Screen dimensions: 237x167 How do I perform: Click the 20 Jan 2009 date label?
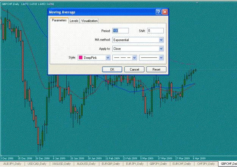pos(77,158)
